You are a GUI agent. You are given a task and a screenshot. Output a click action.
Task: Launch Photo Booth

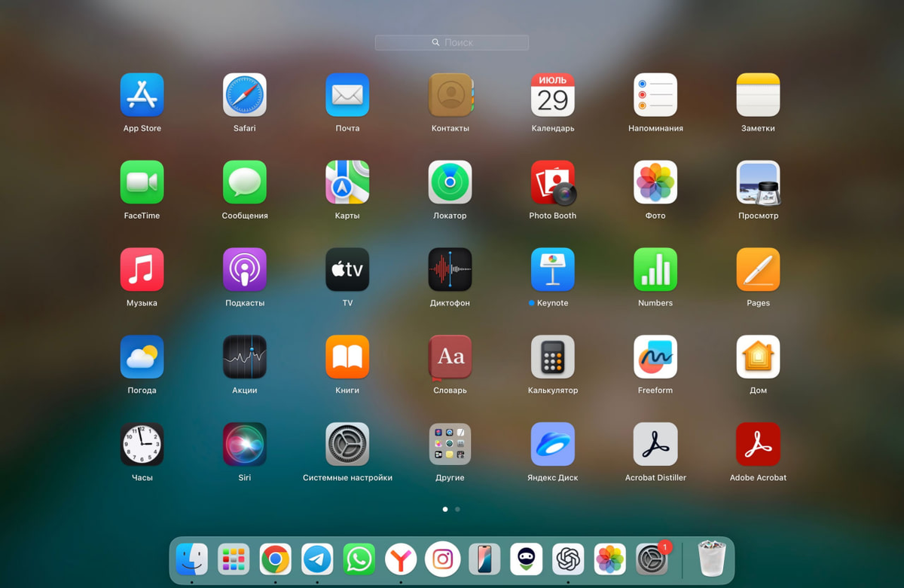point(553,182)
